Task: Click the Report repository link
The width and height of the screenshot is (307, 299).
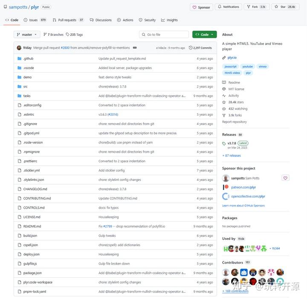Action: [x=235, y=122]
